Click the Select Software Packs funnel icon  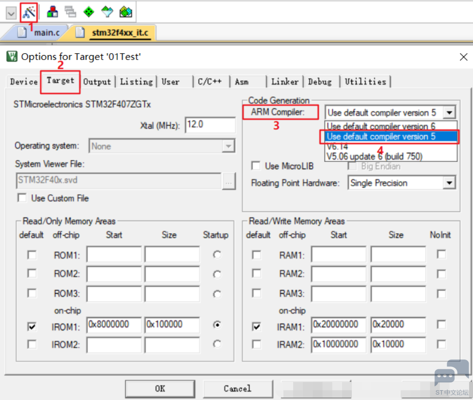(x=107, y=12)
